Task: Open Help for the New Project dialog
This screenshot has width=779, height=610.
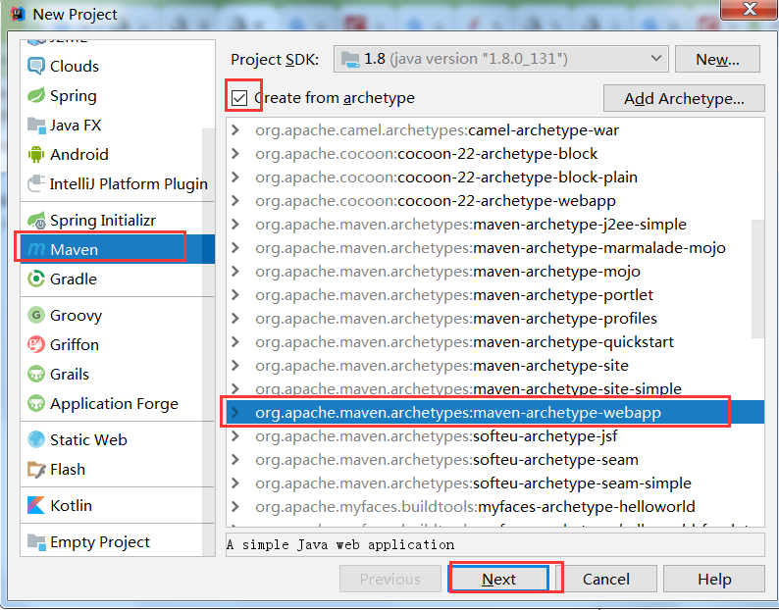Action: pyautogui.click(x=714, y=579)
